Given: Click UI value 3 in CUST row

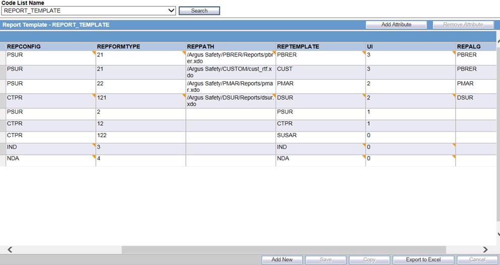Looking at the screenshot, I should pyautogui.click(x=411, y=72).
